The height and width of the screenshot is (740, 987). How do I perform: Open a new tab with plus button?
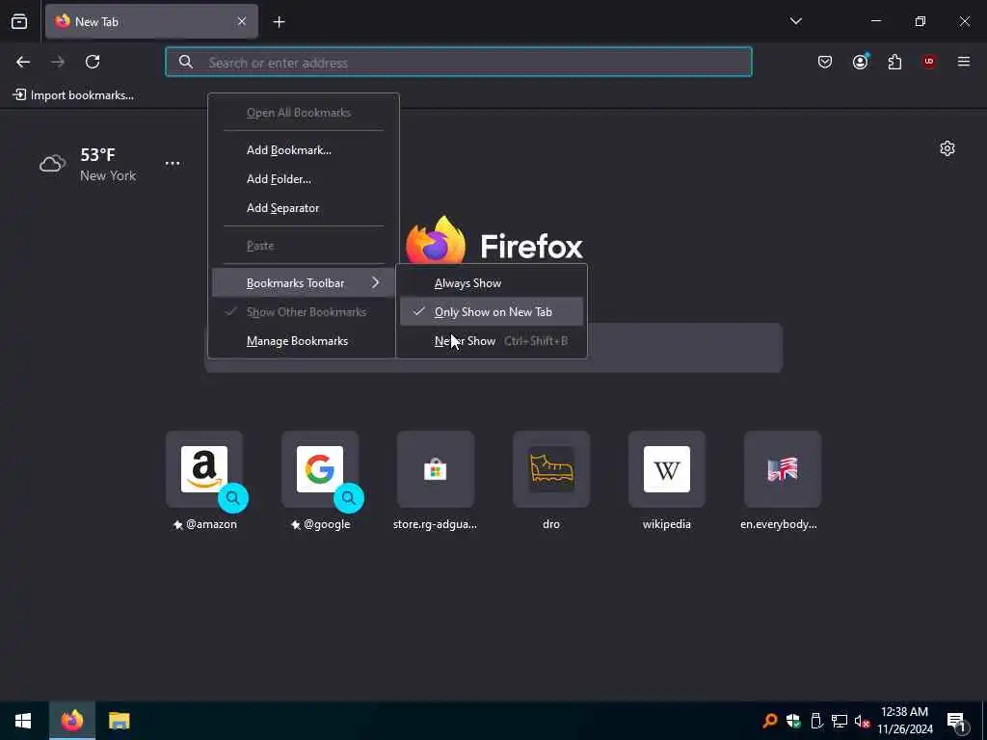tap(279, 22)
